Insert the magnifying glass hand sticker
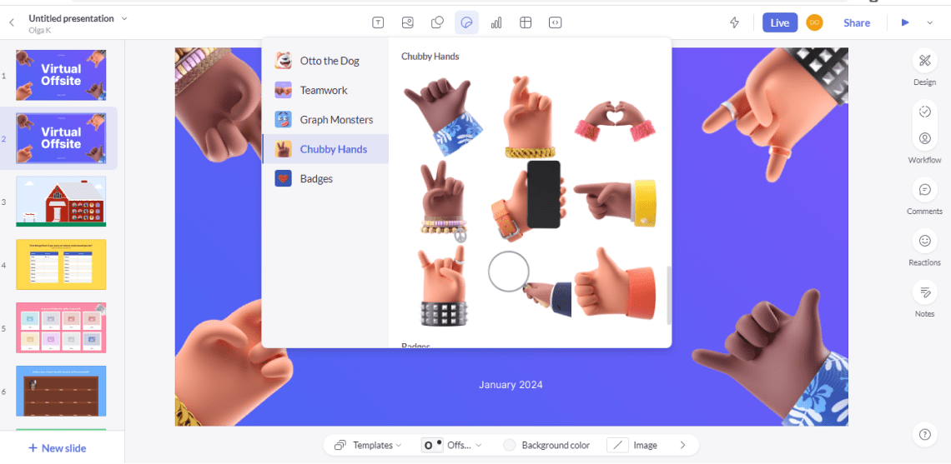The height and width of the screenshot is (464, 951). (x=530, y=284)
